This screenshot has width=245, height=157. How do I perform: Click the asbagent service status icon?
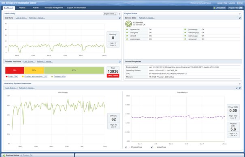click(x=127, y=32)
